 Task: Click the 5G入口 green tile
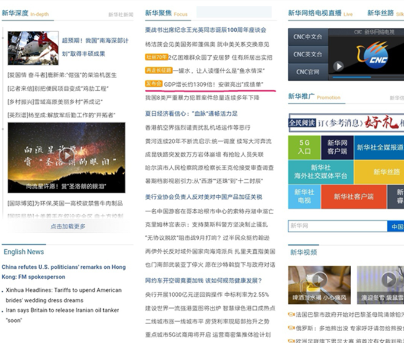coord(304,147)
